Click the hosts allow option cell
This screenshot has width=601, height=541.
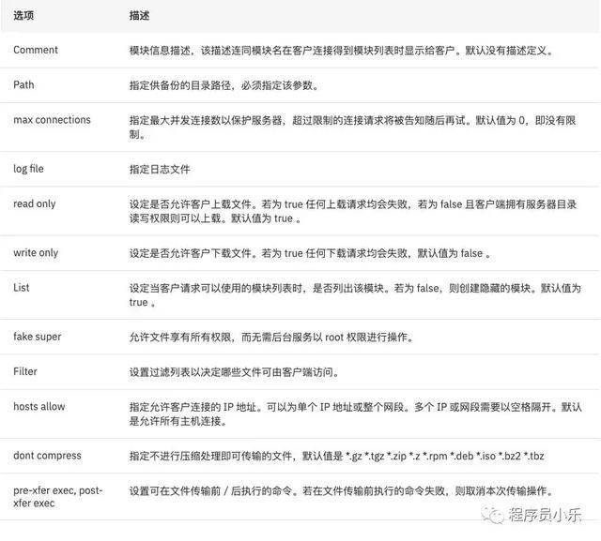(x=39, y=406)
